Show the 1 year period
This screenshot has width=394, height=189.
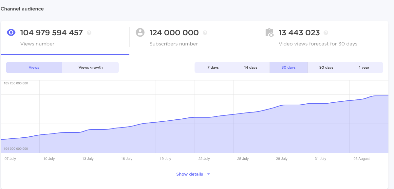(364, 67)
